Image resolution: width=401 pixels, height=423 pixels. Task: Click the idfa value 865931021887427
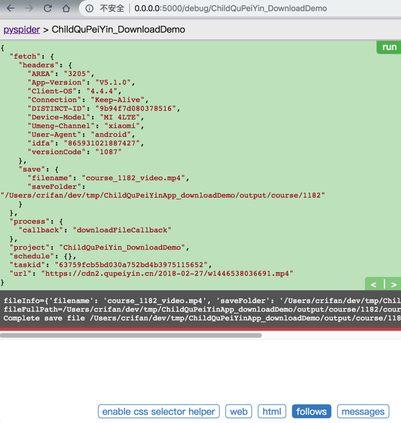coord(102,143)
